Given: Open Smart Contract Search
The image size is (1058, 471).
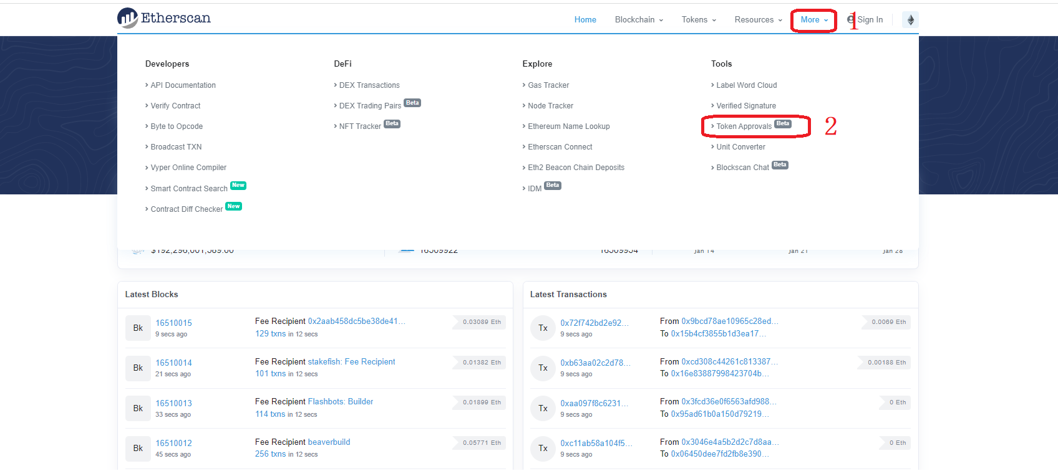Looking at the screenshot, I should tap(189, 188).
